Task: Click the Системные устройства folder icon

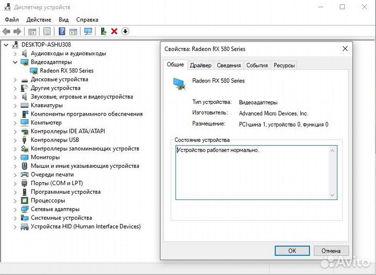Action: click(25, 218)
